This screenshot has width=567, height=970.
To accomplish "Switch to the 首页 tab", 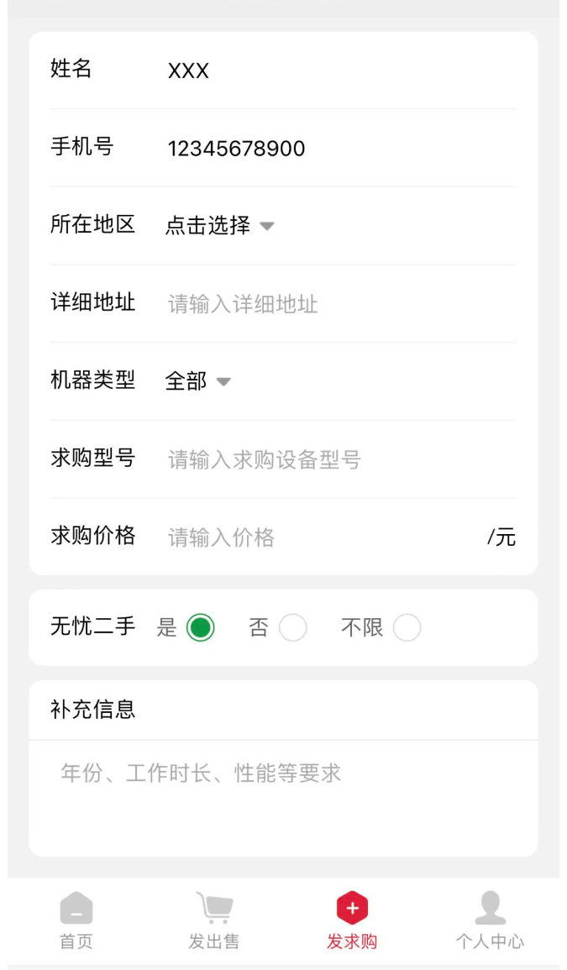I will tap(76, 941).
